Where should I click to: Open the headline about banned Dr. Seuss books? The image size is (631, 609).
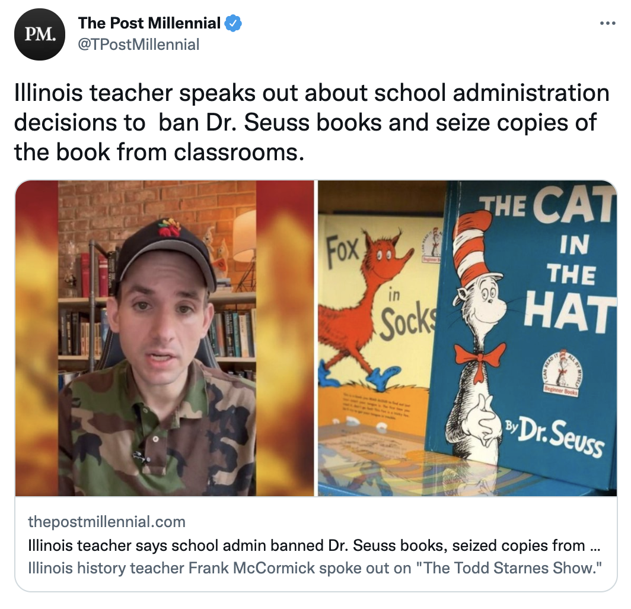pyautogui.click(x=314, y=545)
